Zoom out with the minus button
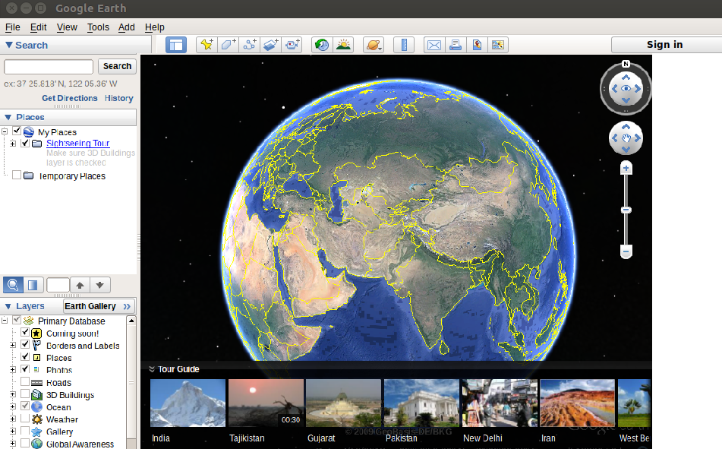This screenshot has width=722, height=449. point(626,251)
